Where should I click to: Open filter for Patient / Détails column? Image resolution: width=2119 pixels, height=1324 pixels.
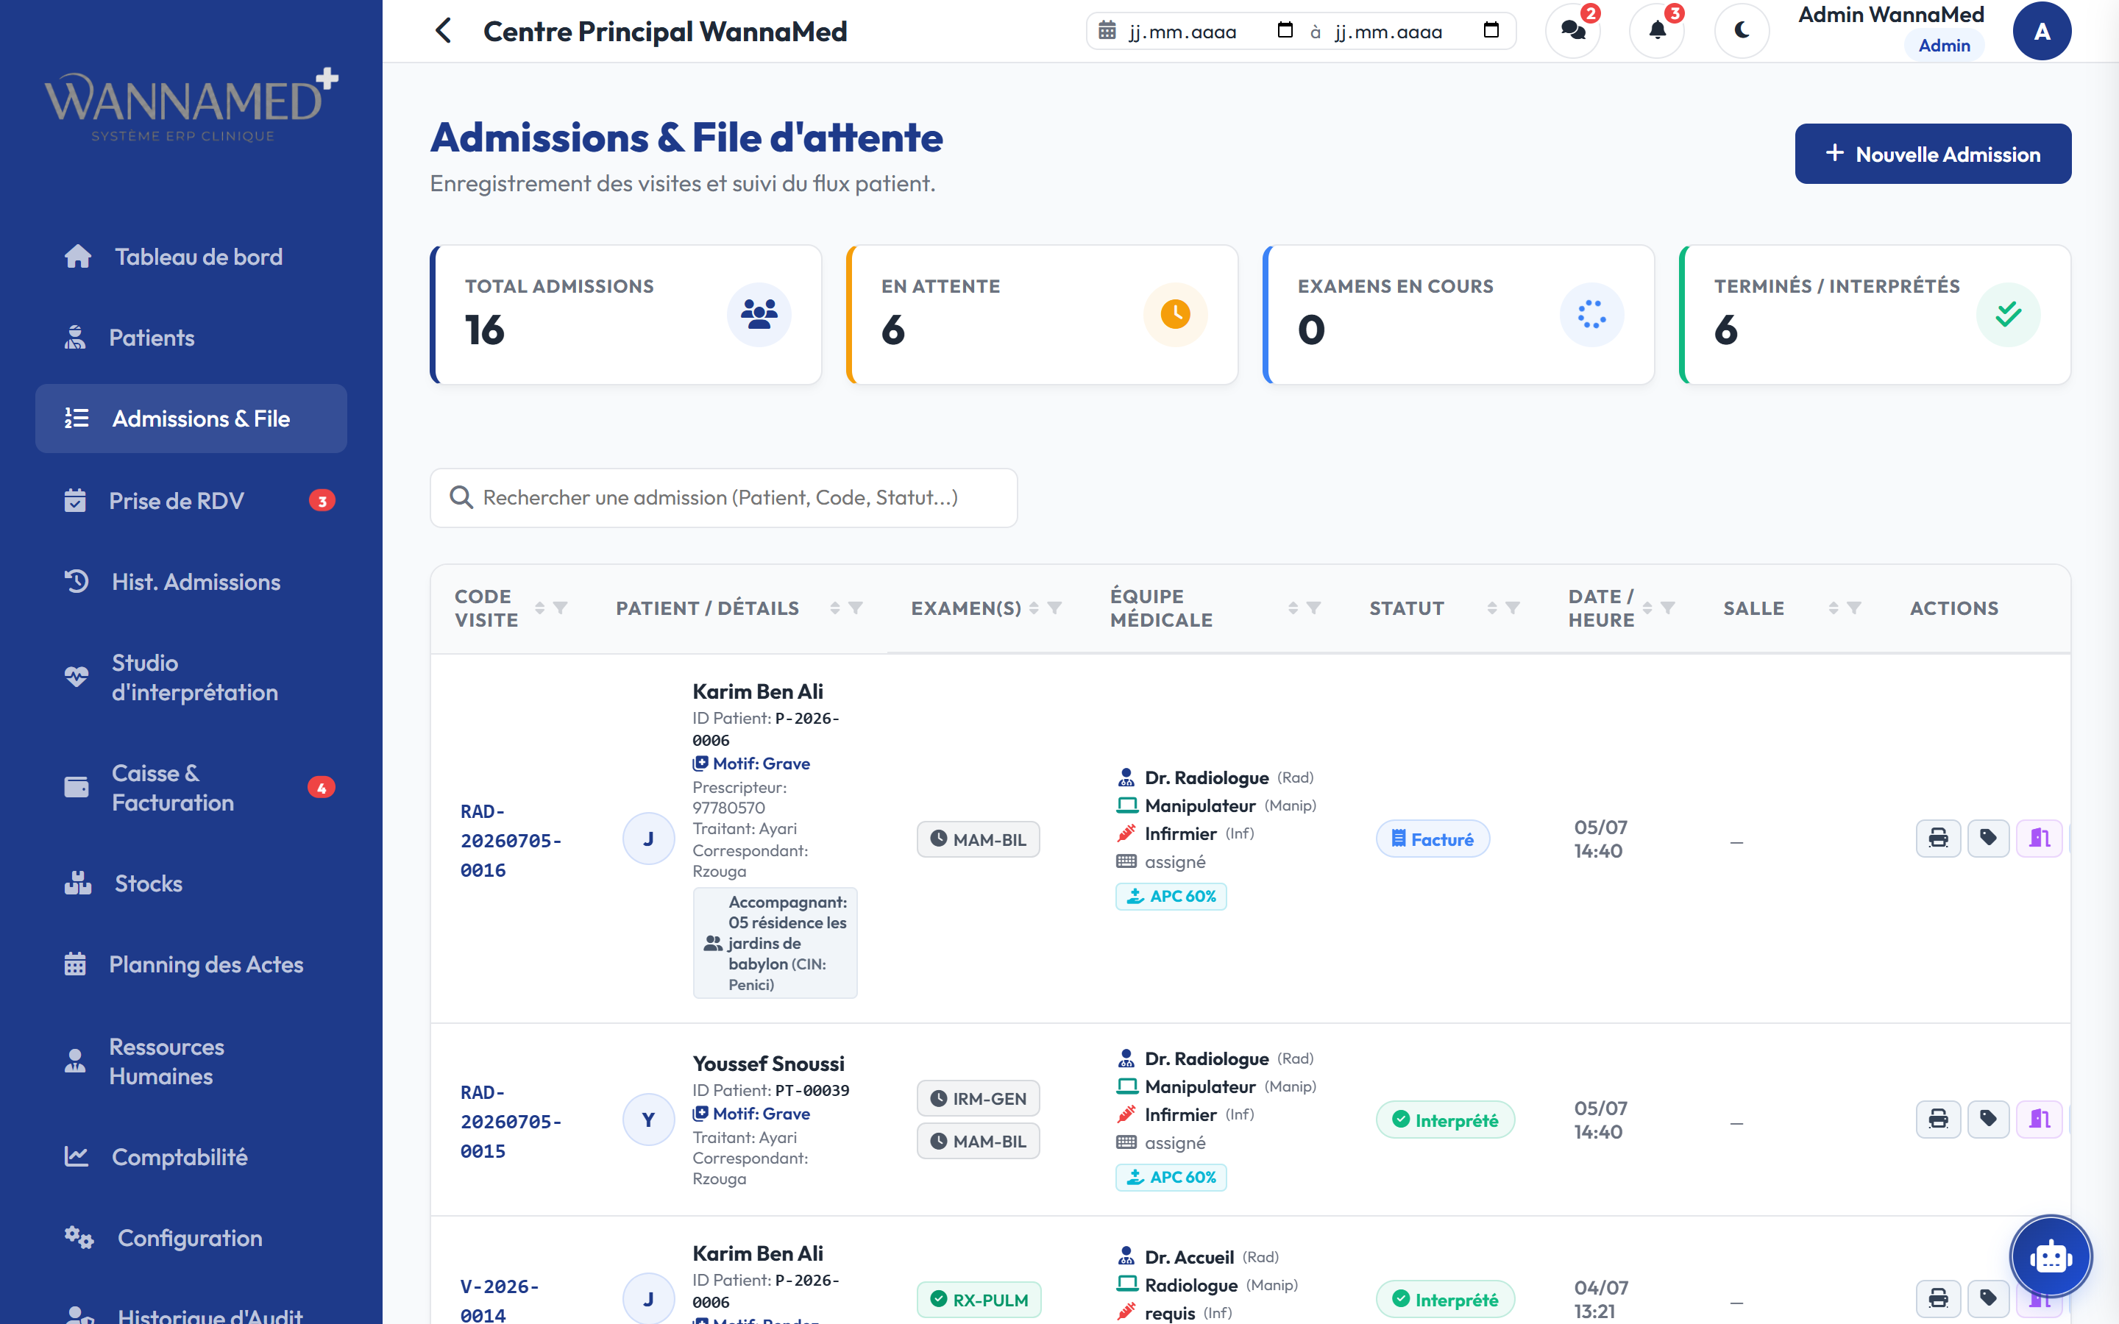[x=856, y=608]
